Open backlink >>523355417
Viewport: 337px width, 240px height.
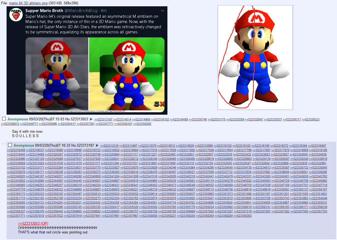[x=67, y=124]
